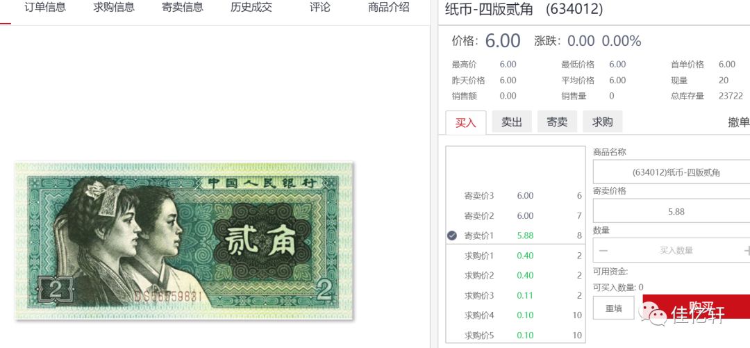Screen dimensions: 750x348
Task: Click the 寄卖价格 field showing 5.88
Action: 672,211
